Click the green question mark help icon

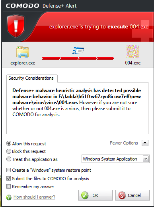[9, 197]
